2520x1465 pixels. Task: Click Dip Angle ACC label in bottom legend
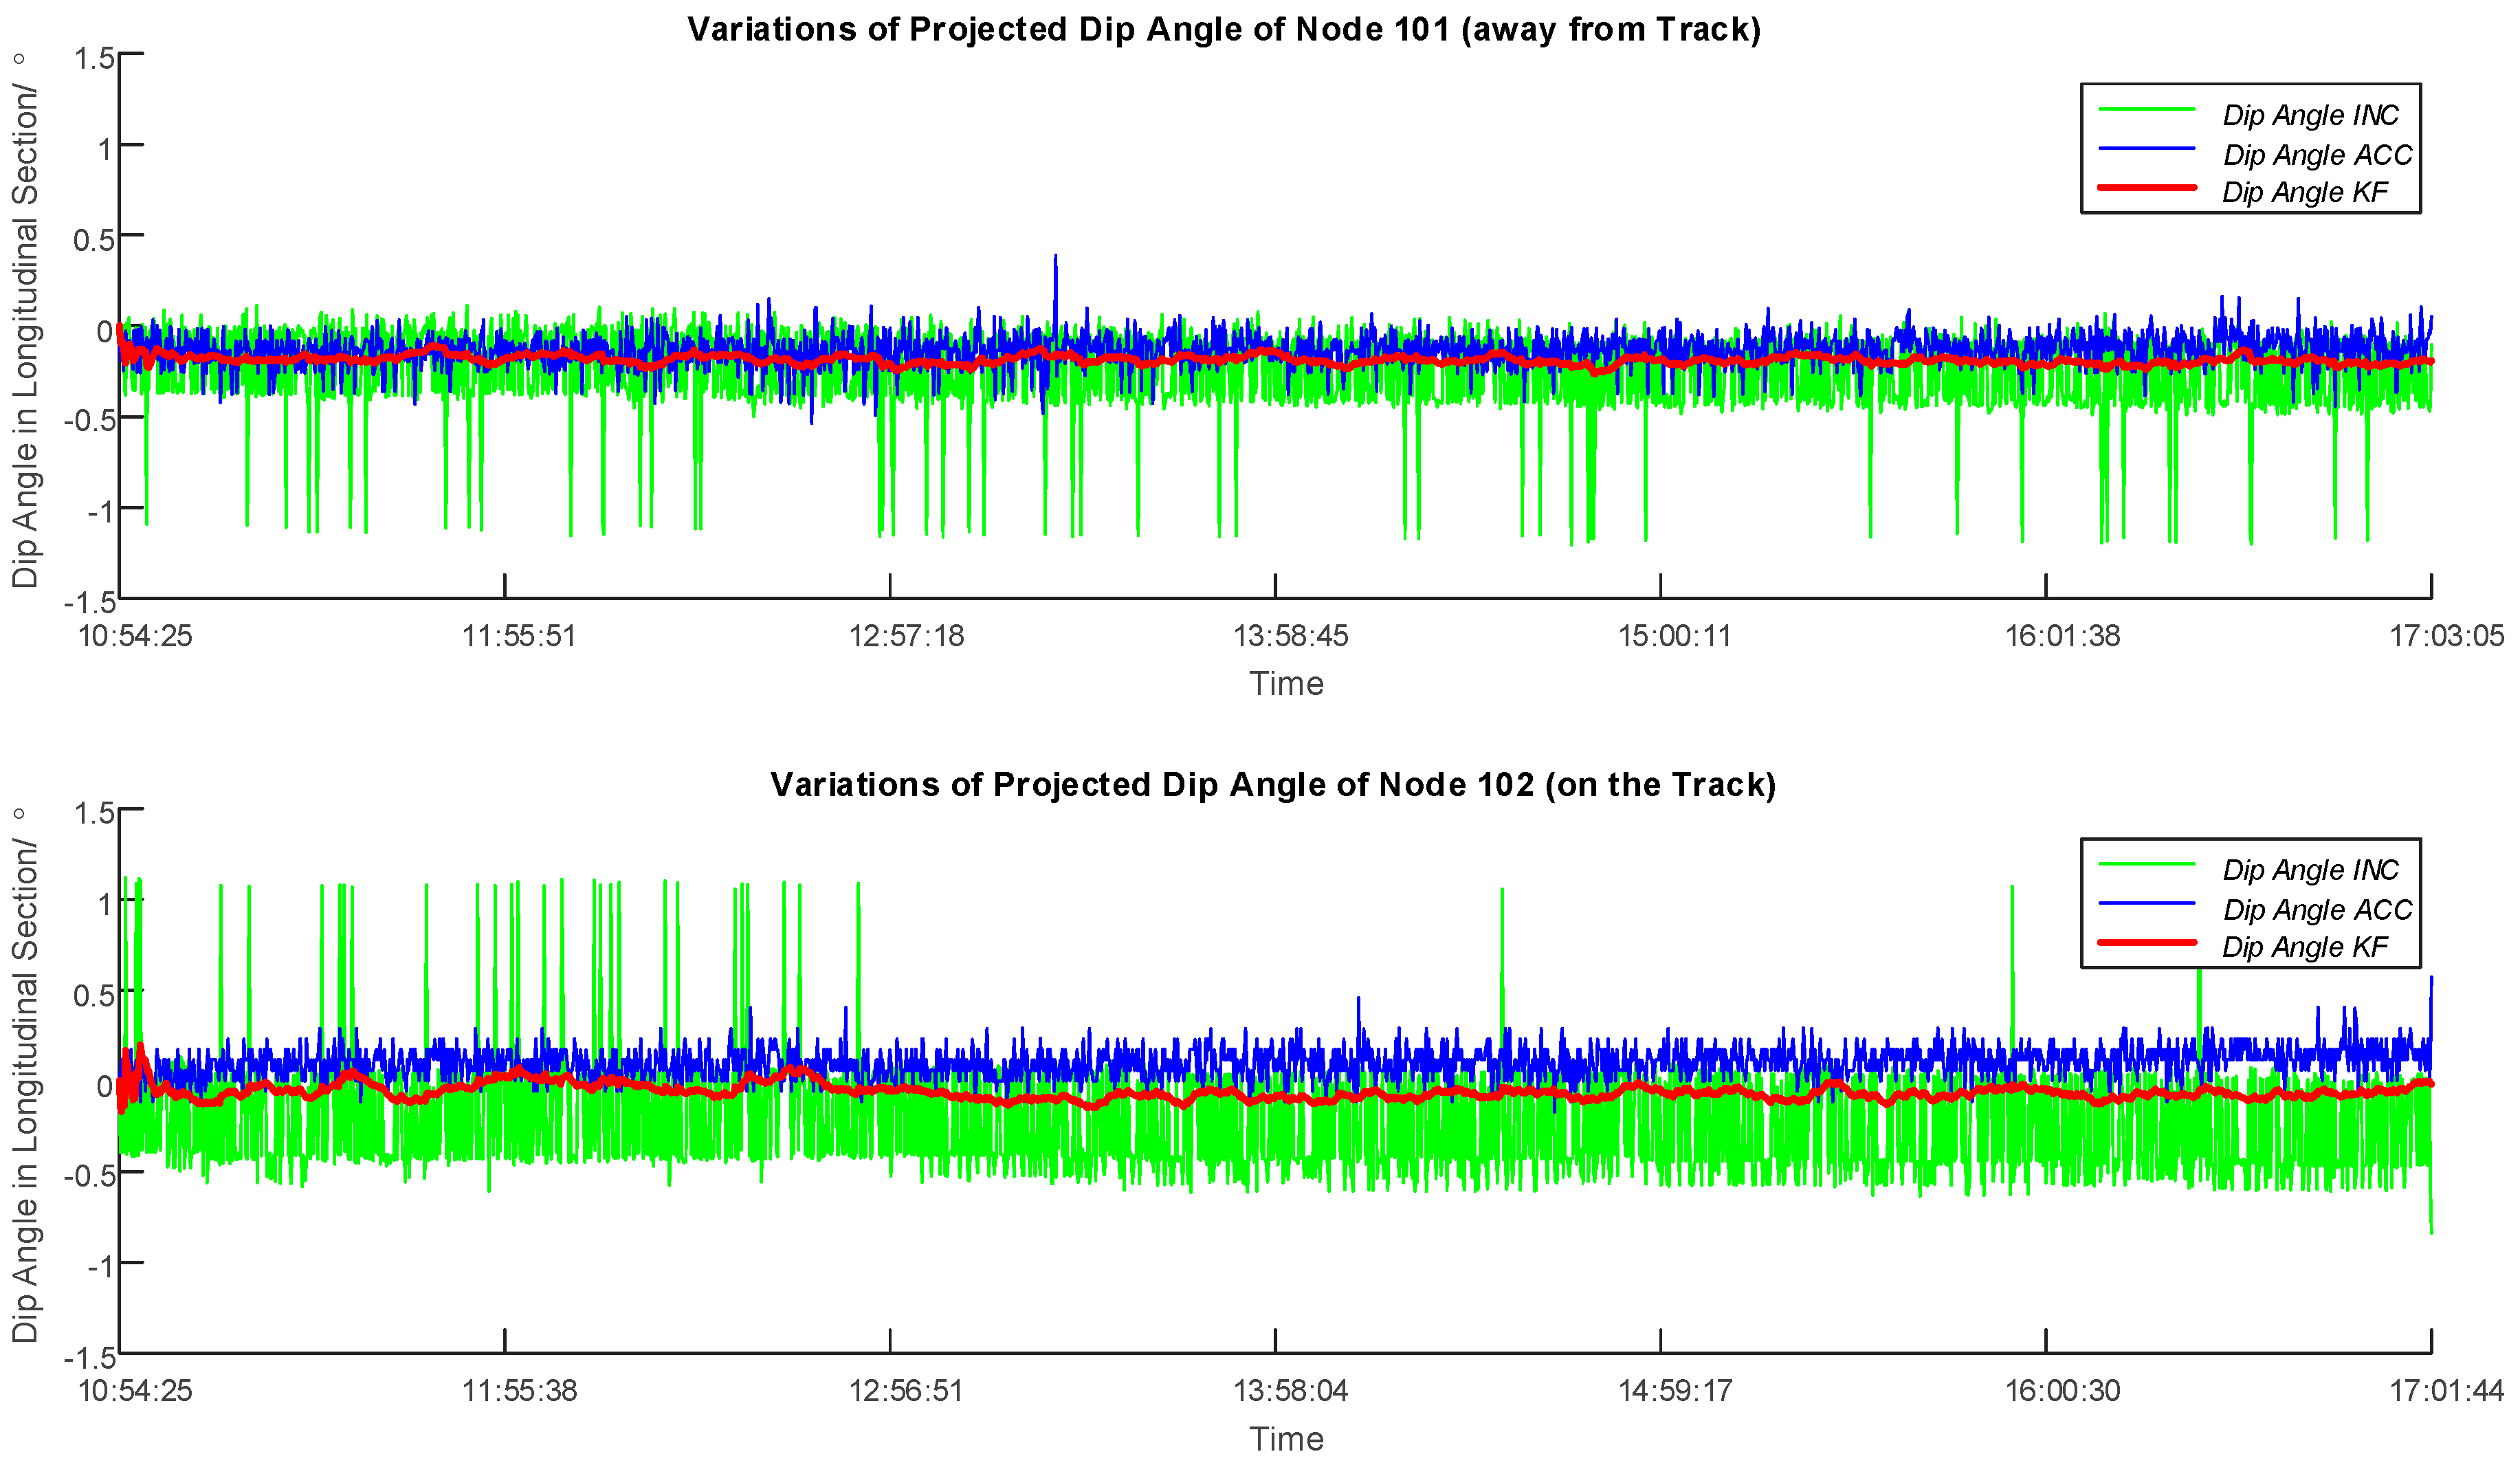2317,910
